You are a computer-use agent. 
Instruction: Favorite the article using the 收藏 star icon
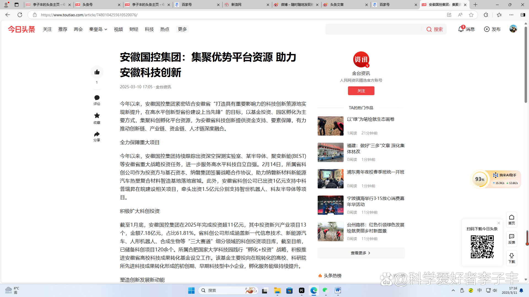97,116
